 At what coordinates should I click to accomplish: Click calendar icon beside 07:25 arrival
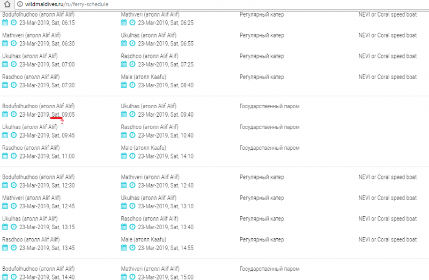click(x=124, y=65)
